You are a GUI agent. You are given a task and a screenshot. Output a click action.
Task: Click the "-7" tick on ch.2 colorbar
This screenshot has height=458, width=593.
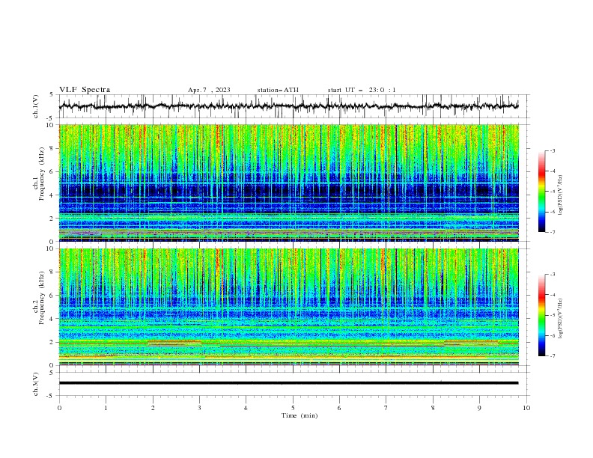click(x=552, y=356)
